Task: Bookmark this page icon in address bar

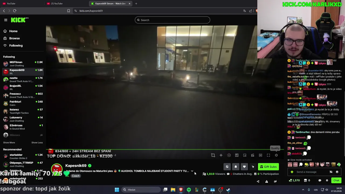Action: point(68,11)
